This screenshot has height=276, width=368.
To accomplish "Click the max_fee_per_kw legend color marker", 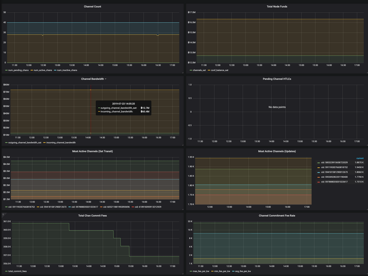I will (190, 271).
